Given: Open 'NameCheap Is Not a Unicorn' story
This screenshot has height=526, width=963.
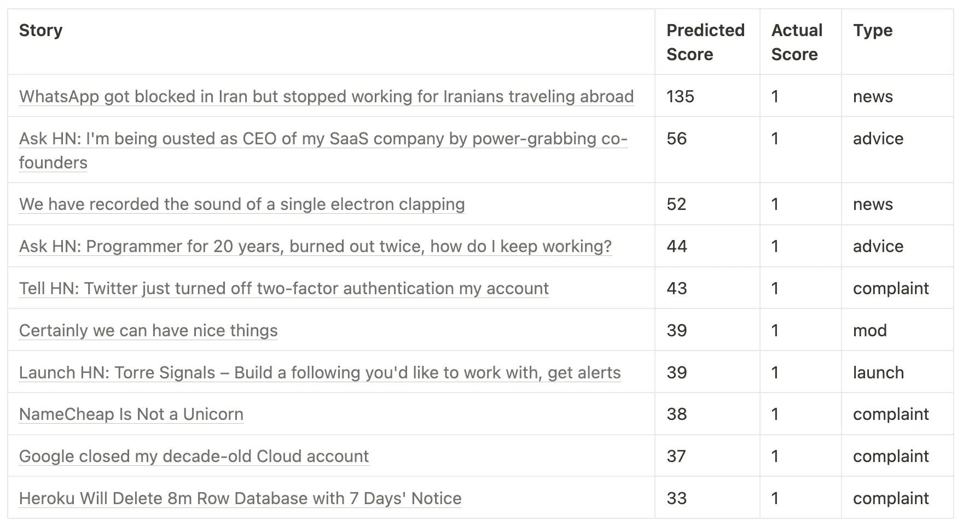Looking at the screenshot, I should [131, 414].
